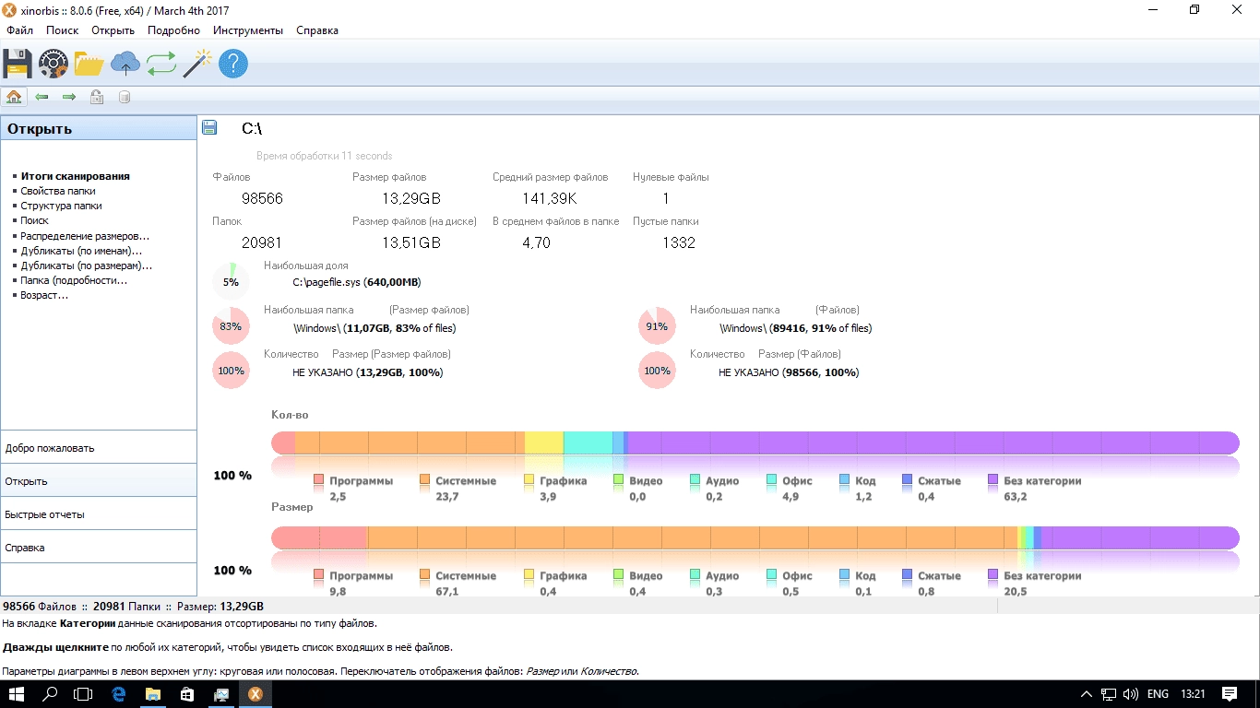Open the Подробно menu
This screenshot has width=1260, height=708.
click(173, 30)
